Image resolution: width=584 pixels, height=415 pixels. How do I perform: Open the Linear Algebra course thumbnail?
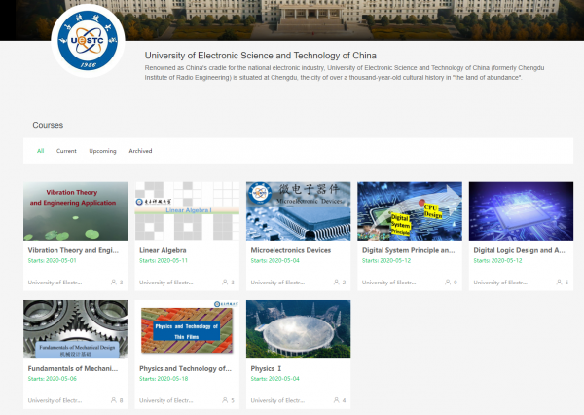pyautogui.click(x=187, y=210)
